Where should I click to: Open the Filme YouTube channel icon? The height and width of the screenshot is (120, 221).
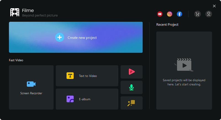pos(160,14)
